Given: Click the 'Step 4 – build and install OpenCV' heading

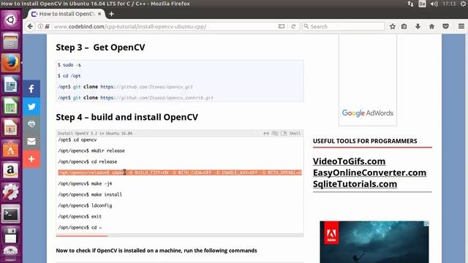Looking at the screenshot, I should 127,117.
